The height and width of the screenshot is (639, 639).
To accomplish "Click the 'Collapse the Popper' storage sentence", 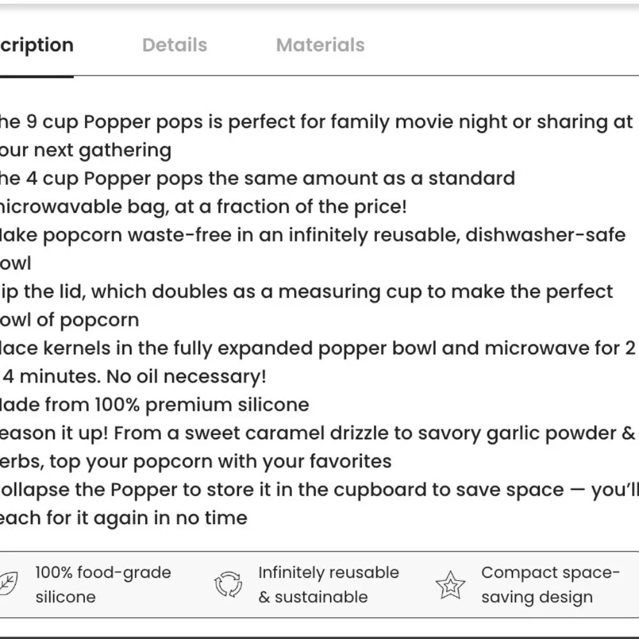I will [x=319, y=504].
